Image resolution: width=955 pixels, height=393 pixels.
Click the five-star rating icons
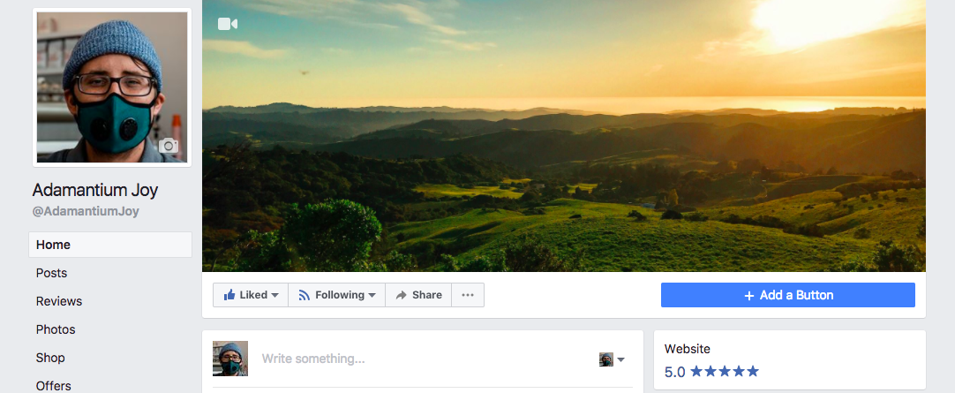(724, 372)
